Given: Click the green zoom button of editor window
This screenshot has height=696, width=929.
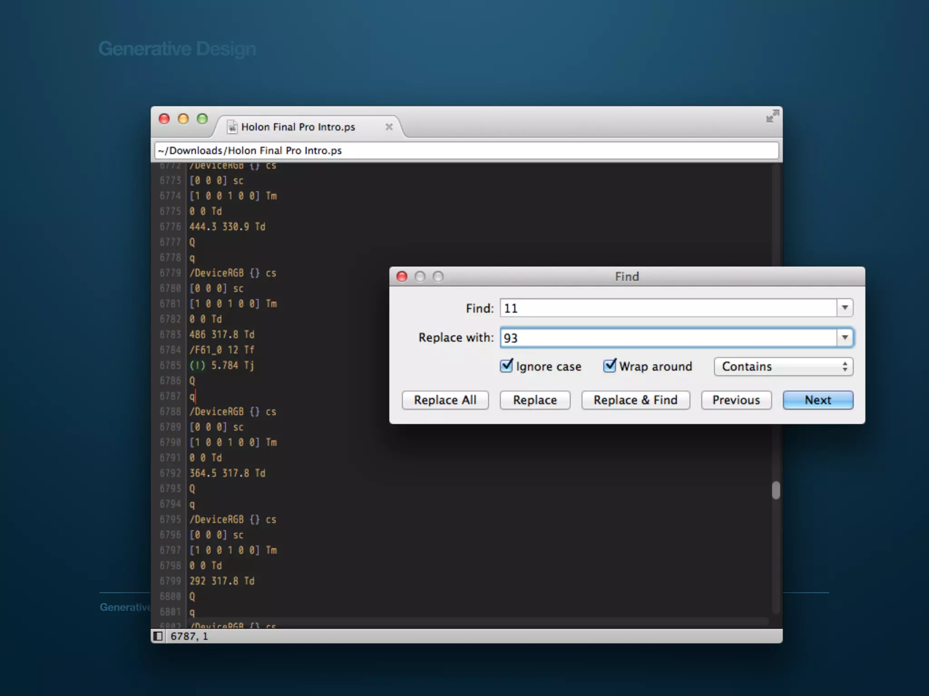Looking at the screenshot, I should pos(202,119).
